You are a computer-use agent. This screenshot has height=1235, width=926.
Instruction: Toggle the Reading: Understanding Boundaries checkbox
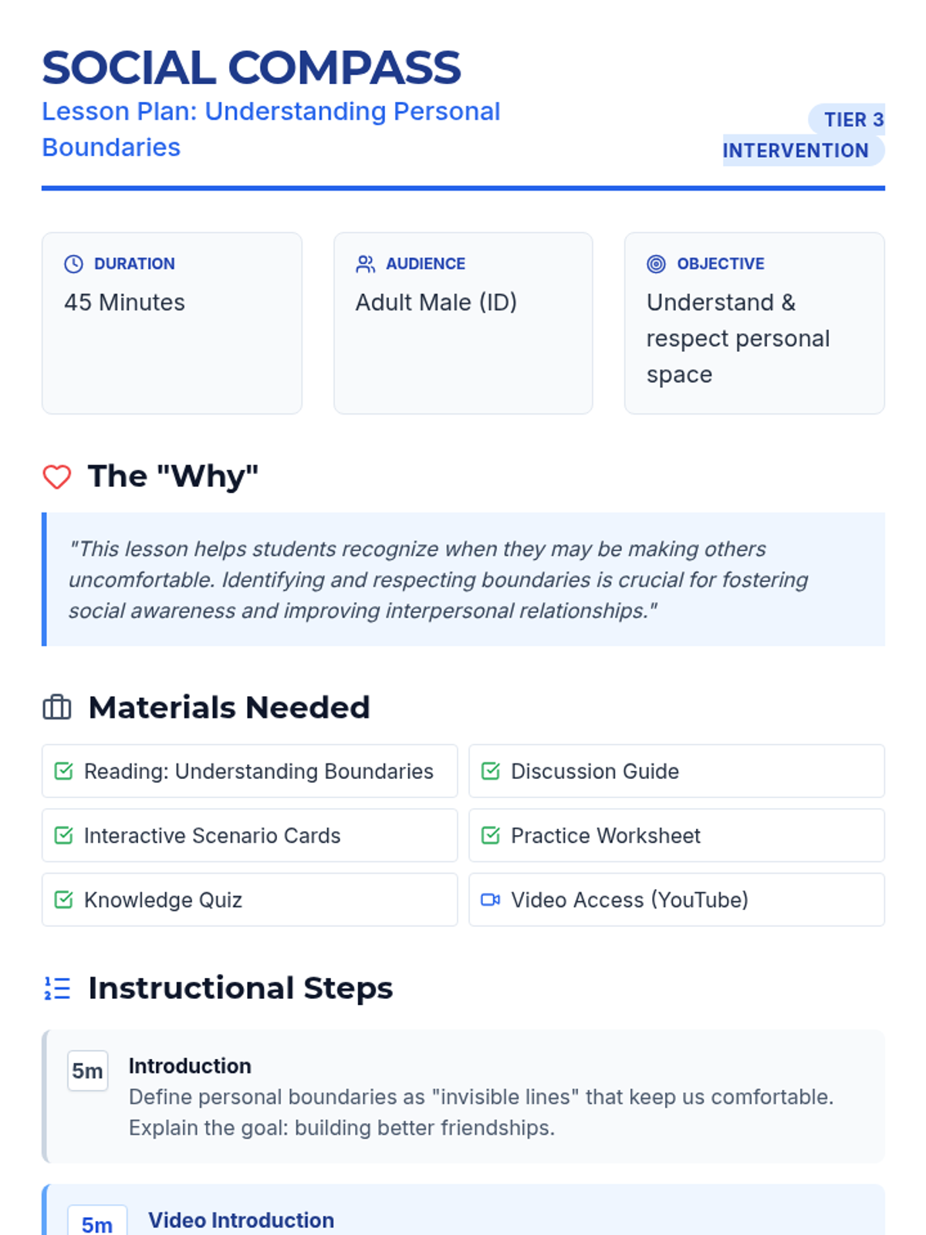pos(64,771)
